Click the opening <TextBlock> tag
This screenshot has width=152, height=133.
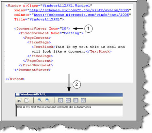tap(43, 47)
